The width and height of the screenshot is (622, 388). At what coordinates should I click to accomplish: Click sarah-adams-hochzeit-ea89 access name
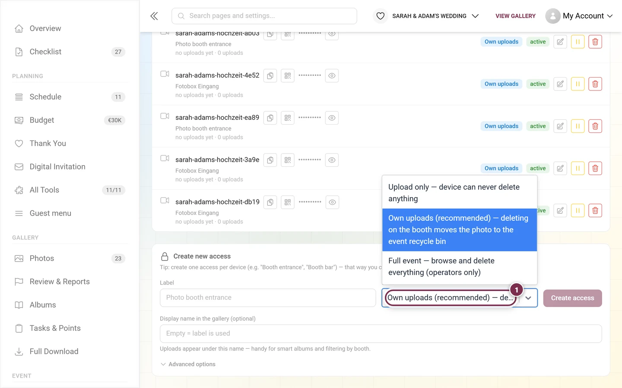click(217, 117)
